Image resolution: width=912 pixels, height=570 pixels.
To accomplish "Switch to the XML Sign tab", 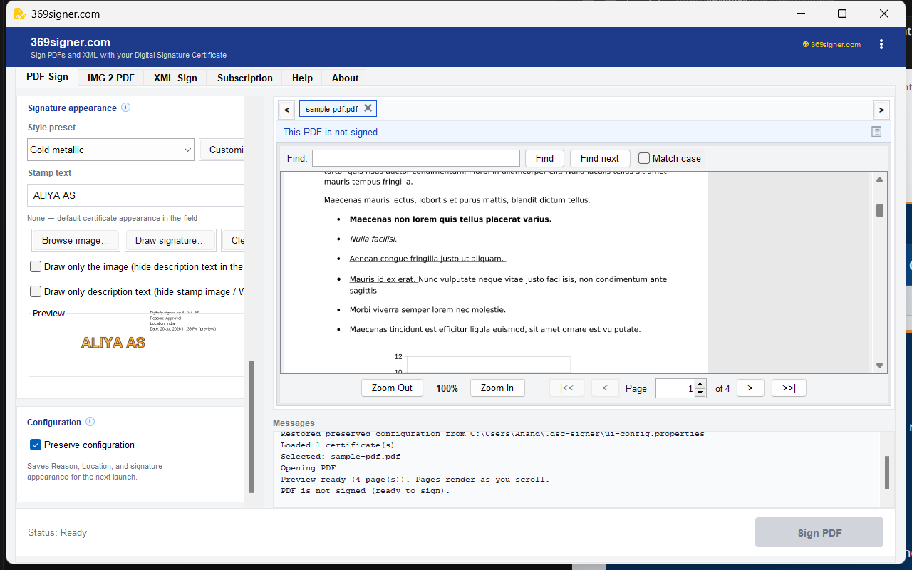I will [175, 78].
